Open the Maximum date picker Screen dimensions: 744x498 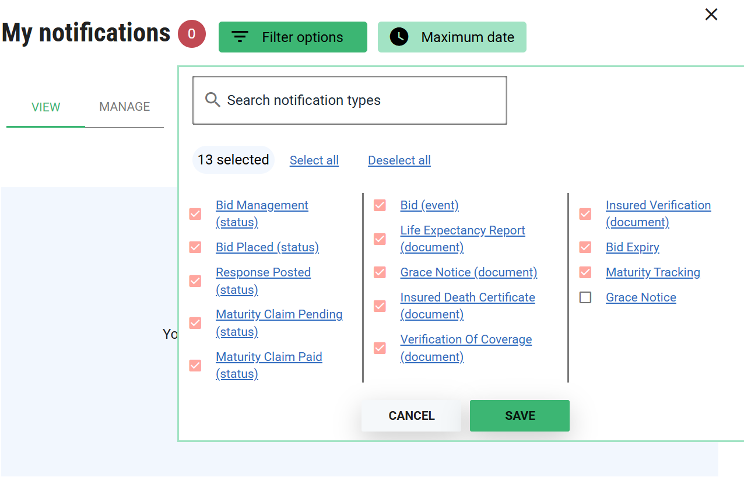tap(452, 37)
